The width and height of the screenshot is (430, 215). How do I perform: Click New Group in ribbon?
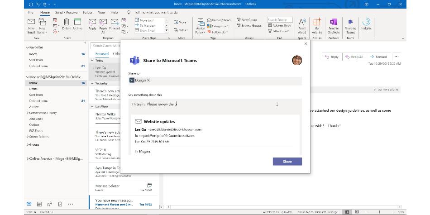pyautogui.click(x=247, y=20)
